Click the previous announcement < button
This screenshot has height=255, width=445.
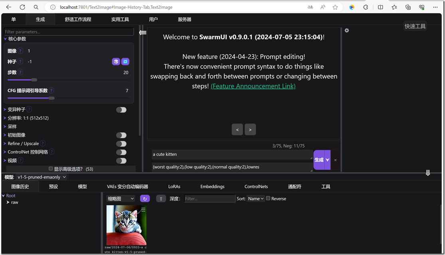237,129
